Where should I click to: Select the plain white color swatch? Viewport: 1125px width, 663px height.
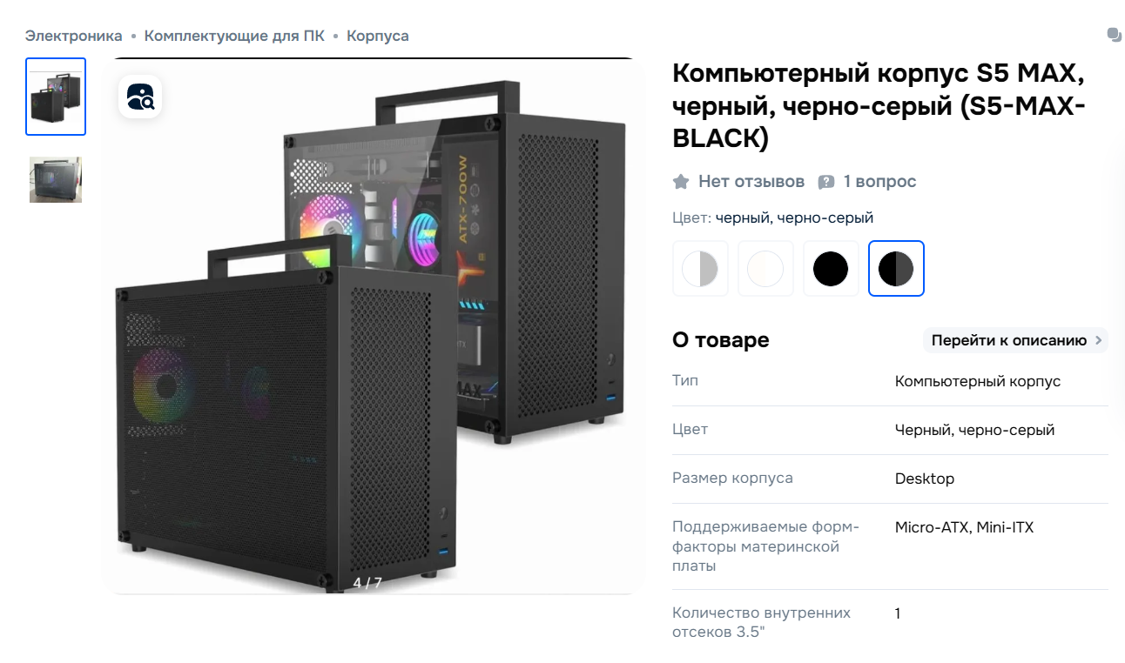pos(765,269)
